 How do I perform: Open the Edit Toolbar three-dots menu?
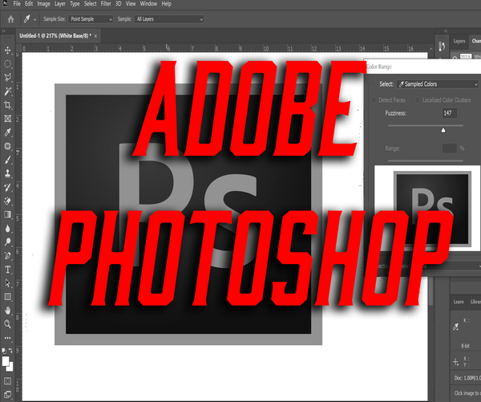8,338
